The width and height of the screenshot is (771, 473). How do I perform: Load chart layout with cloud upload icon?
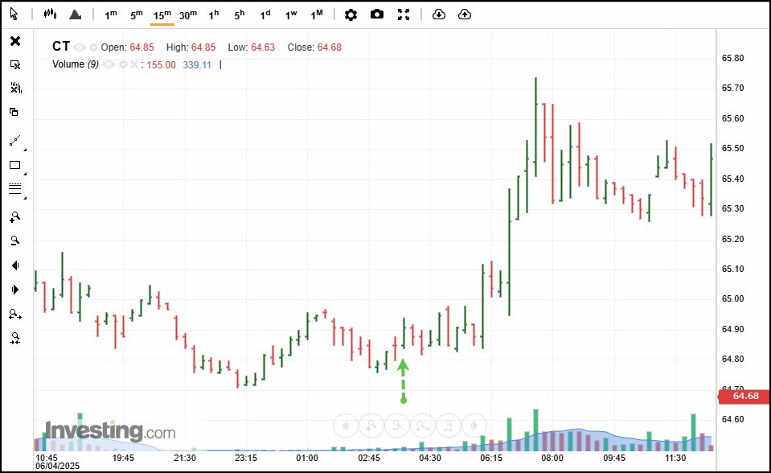(x=464, y=14)
